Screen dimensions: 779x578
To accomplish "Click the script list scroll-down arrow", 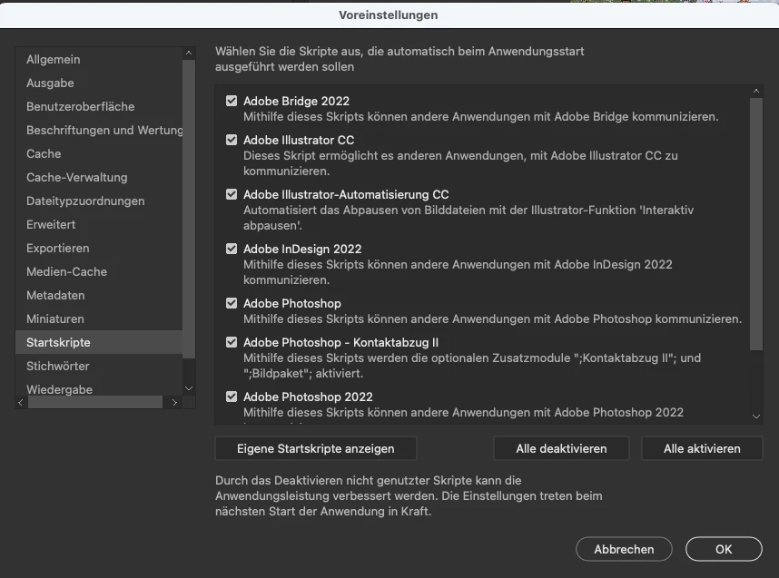I will click(756, 416).
